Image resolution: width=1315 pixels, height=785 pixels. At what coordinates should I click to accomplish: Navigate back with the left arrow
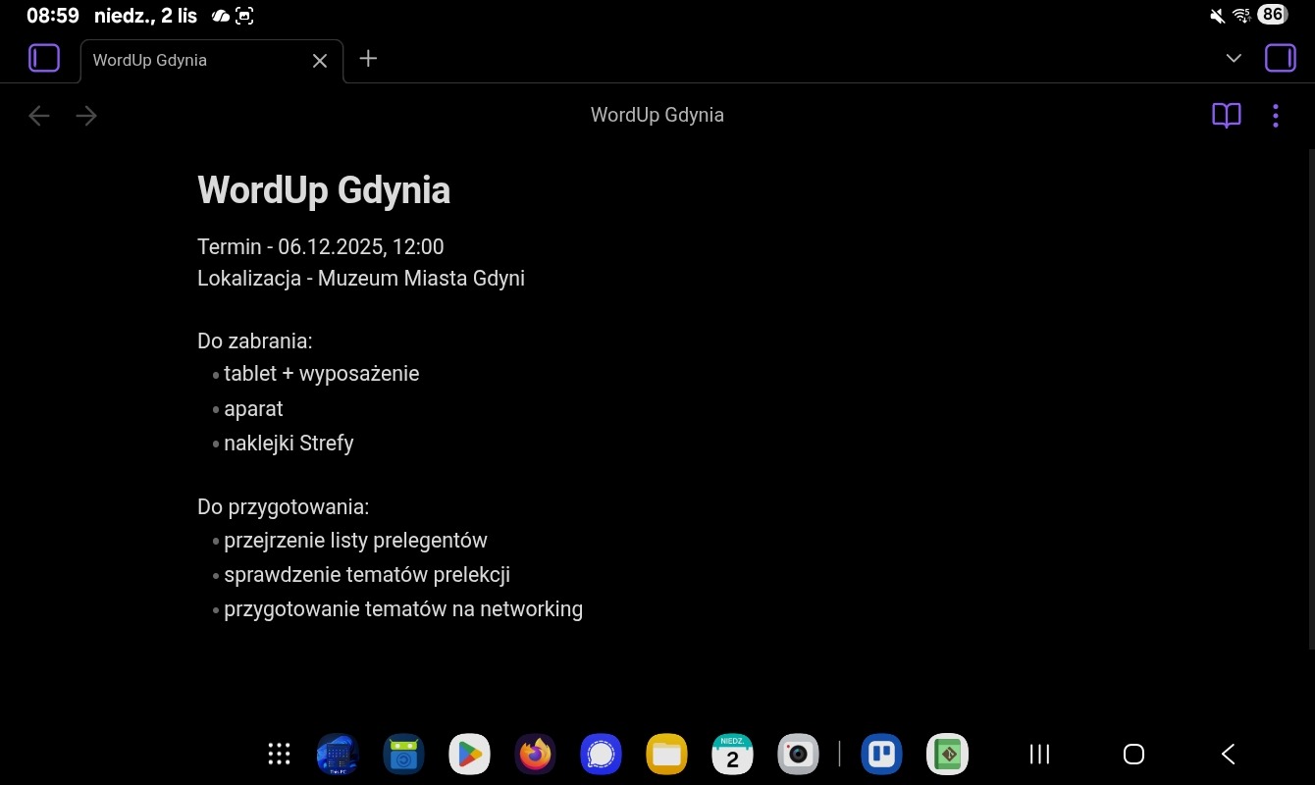[x=39, y=116]
